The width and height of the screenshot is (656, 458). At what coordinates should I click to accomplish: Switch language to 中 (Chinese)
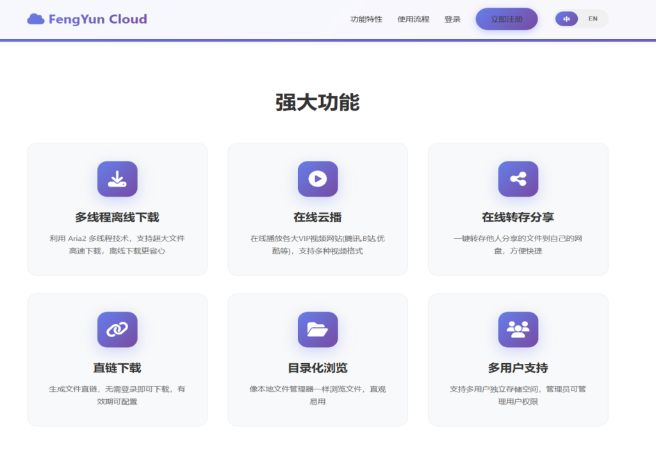pos(566,19)
